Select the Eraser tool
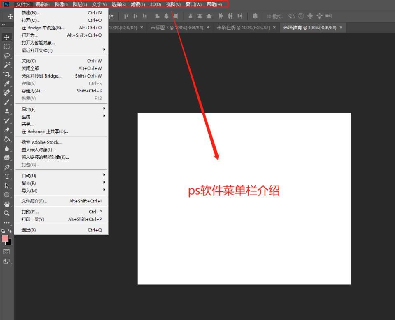The image size is (395, 320). (7, 130)
